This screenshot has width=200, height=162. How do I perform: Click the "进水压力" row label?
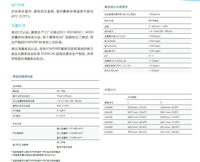[109, 31]
